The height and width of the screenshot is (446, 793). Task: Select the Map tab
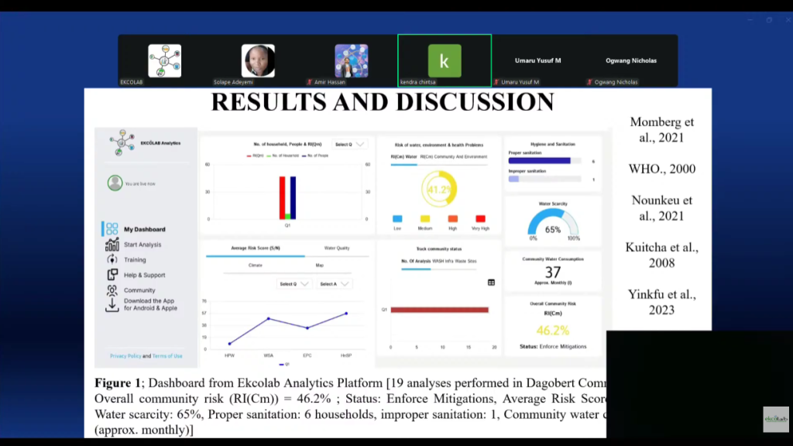319,266
